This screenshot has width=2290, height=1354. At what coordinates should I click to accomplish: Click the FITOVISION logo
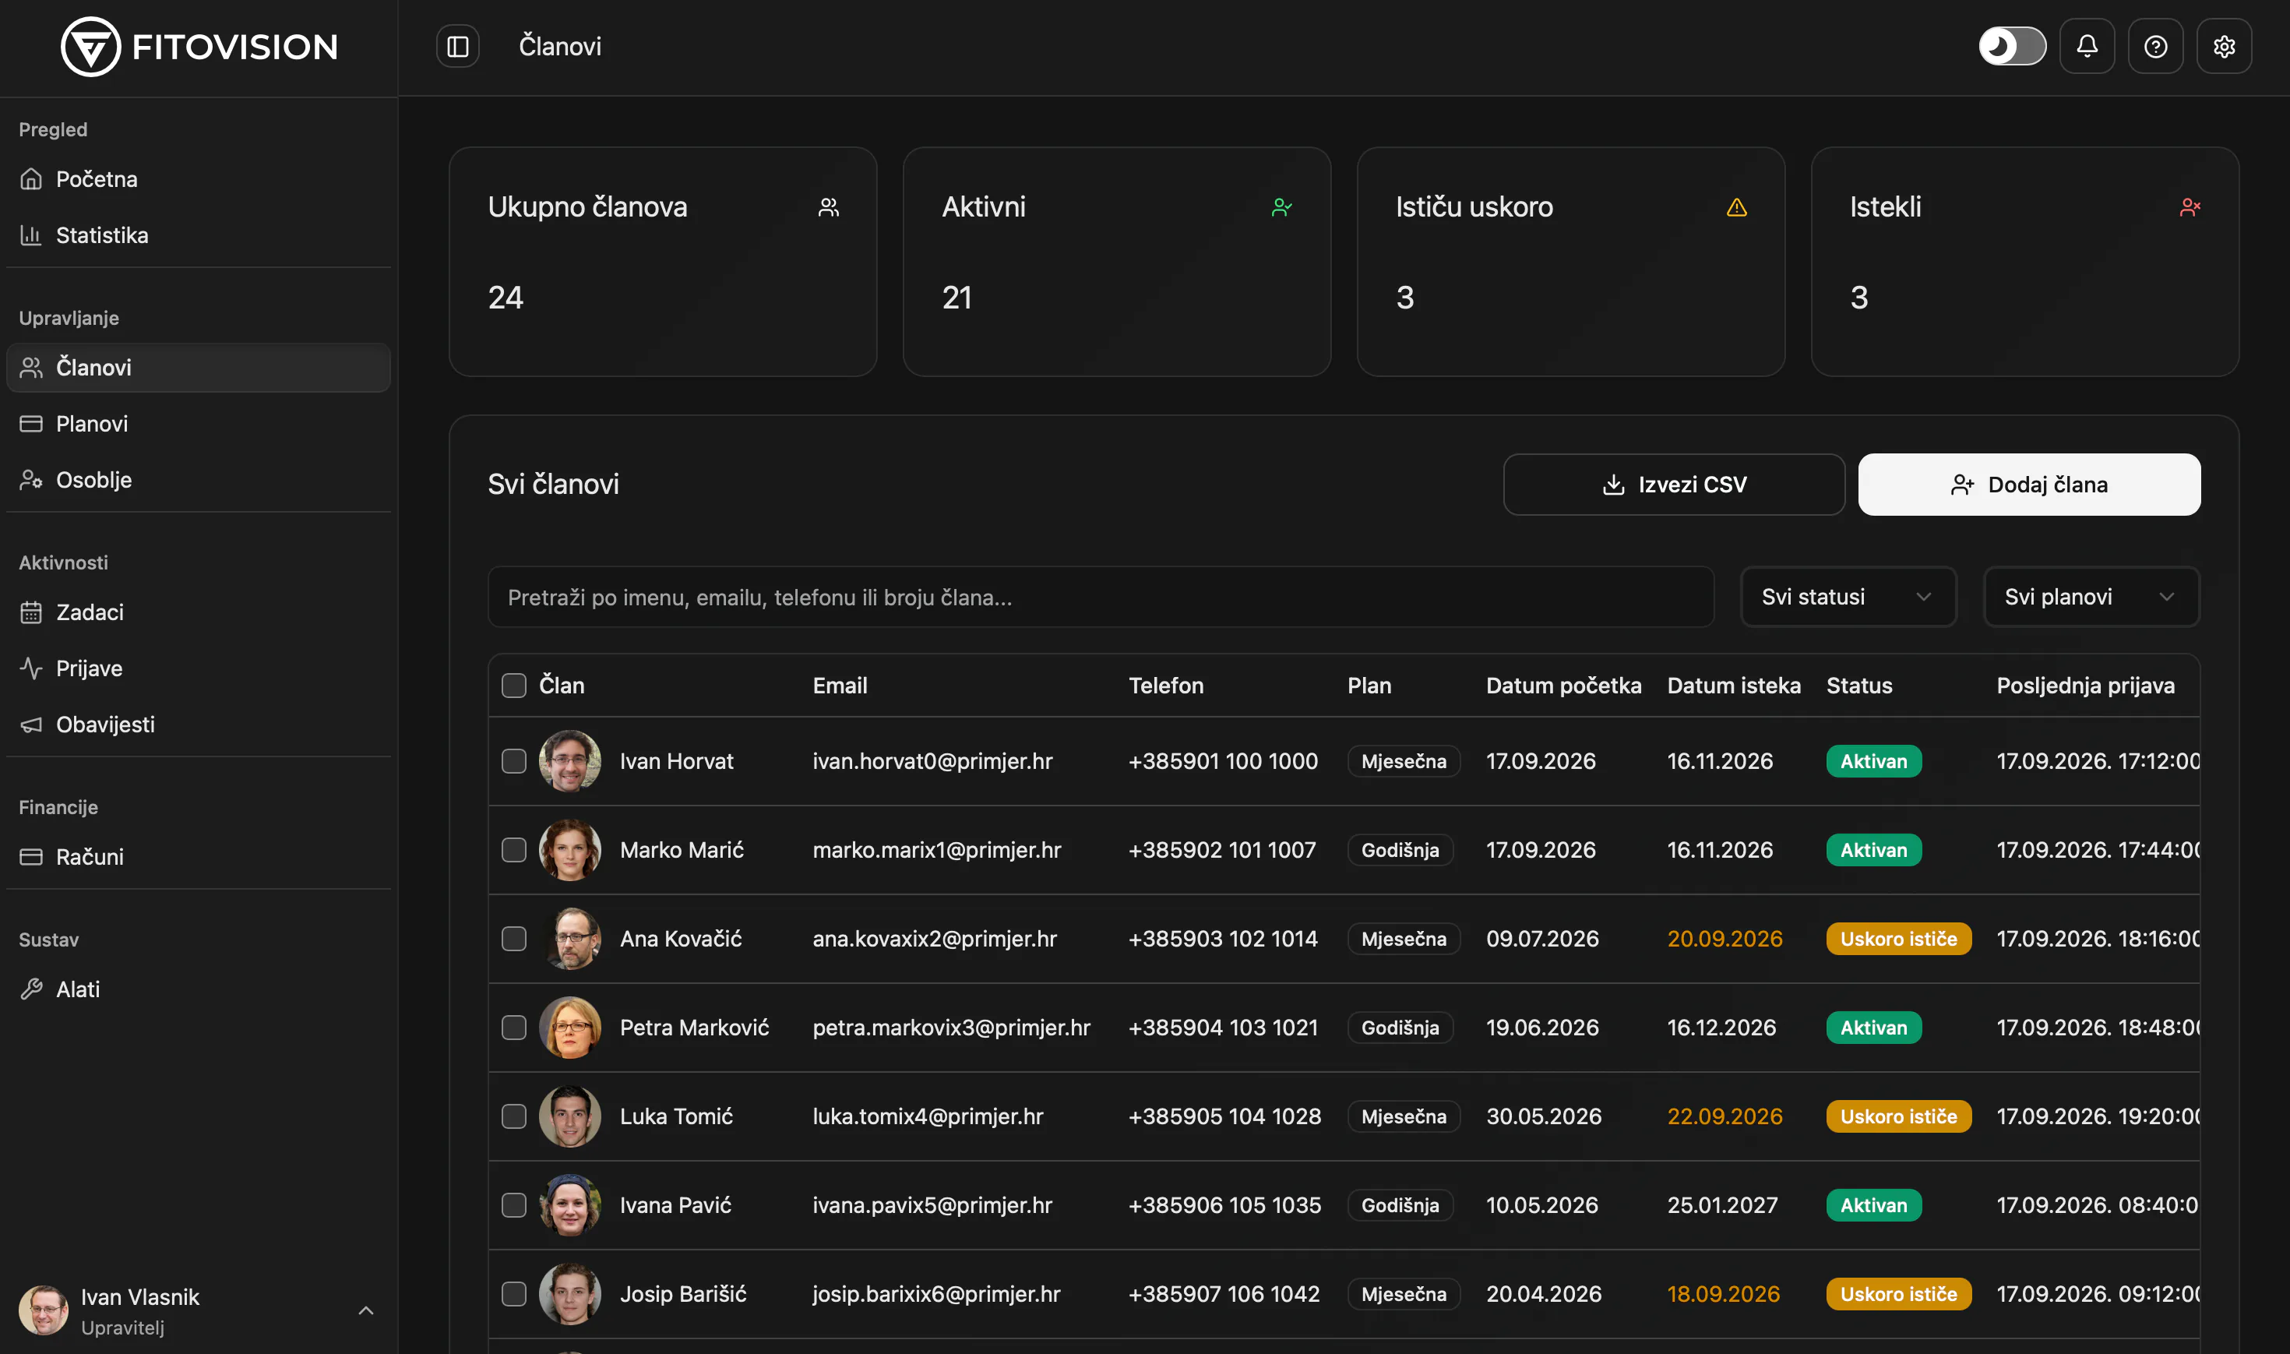coord(199,47)
